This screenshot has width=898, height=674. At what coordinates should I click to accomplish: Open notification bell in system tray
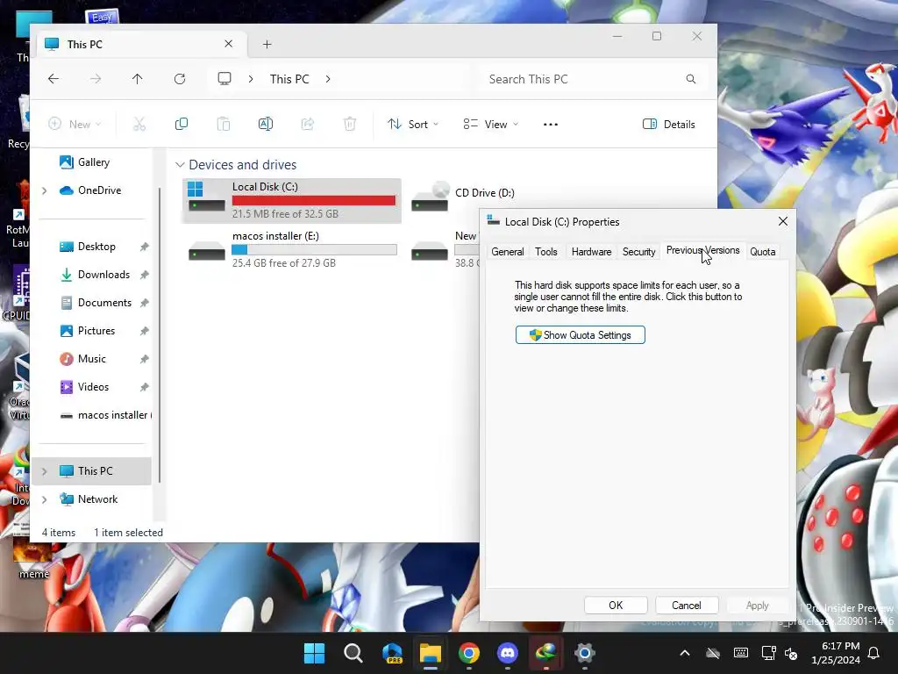874,653
